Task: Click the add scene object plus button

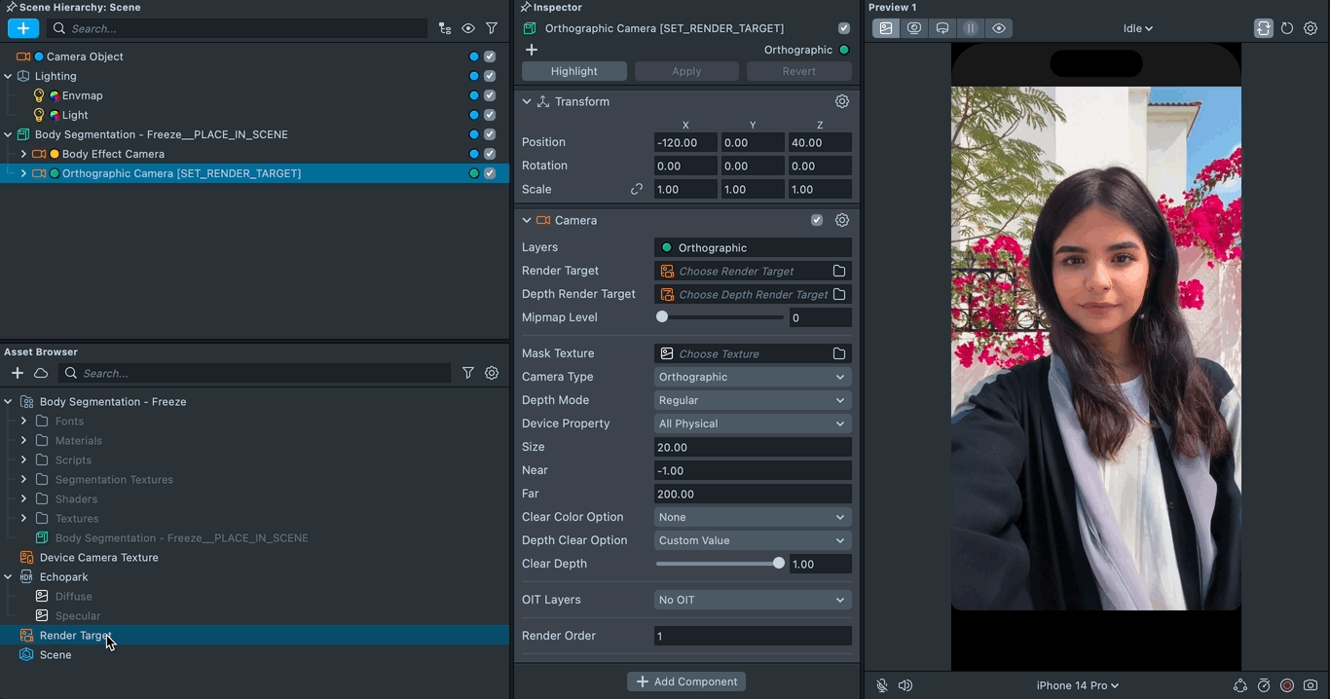Action: [x=23, y=28]
